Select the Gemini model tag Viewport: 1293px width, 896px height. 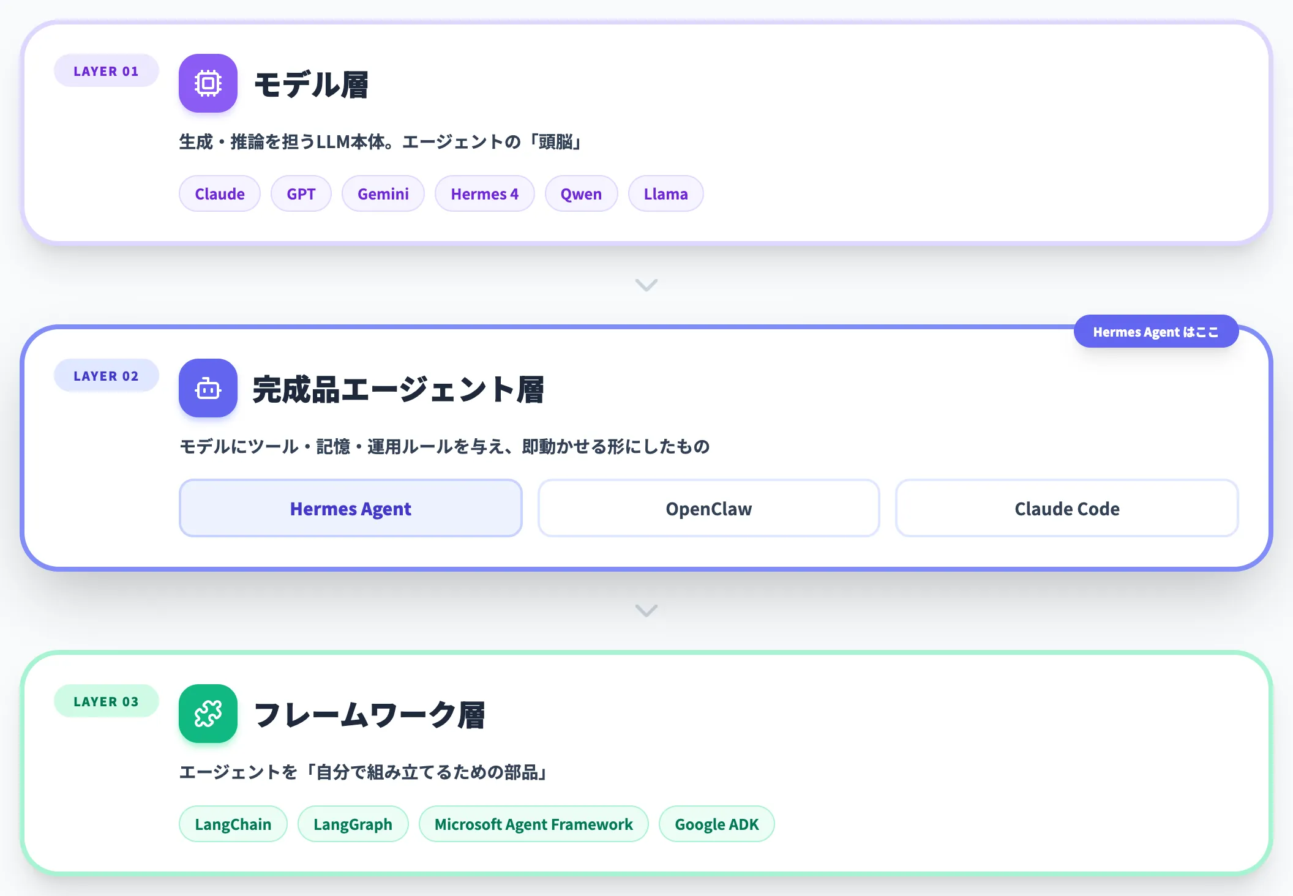pyautogui.click(x=383, y=193)
